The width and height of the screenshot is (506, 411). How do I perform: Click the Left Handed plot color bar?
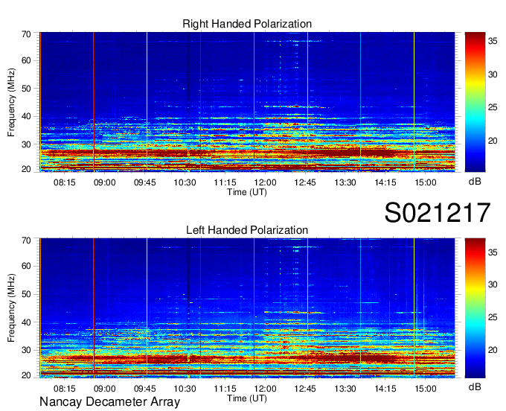(x=475, y=308)
